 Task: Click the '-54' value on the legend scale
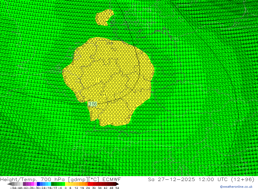[13, 188]
